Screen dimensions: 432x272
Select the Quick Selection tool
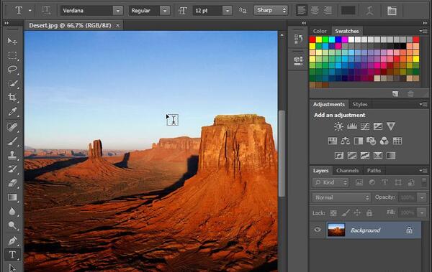[12, 83]
